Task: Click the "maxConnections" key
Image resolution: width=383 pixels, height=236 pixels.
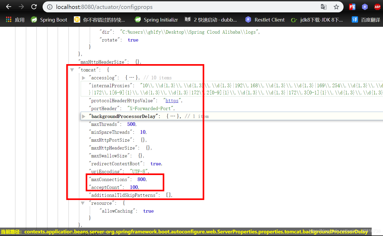Action: 109,179
